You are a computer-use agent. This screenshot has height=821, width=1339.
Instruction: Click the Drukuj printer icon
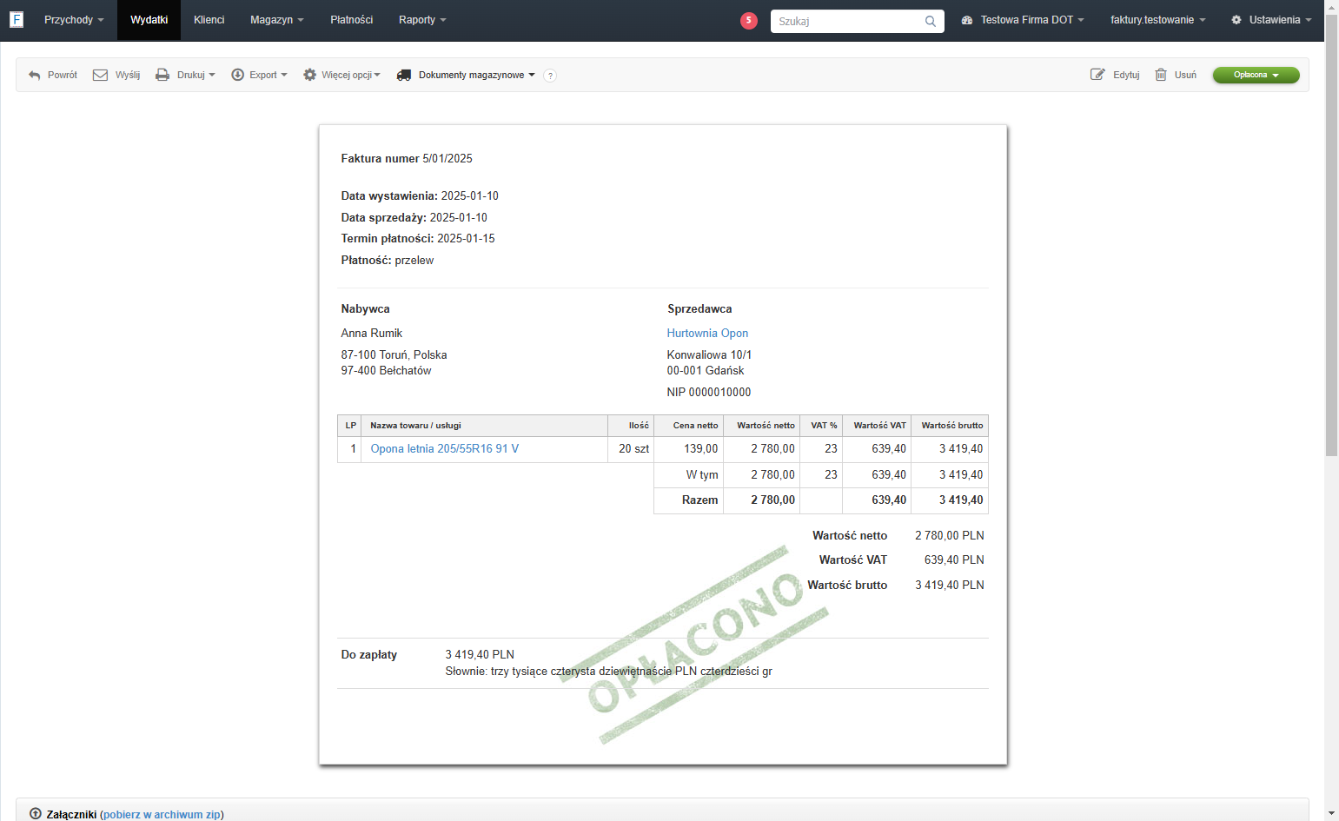pos(162,76)
